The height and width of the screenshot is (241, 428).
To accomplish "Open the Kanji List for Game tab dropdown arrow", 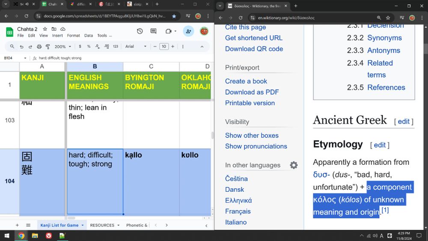I will click(x=82, y=225).
